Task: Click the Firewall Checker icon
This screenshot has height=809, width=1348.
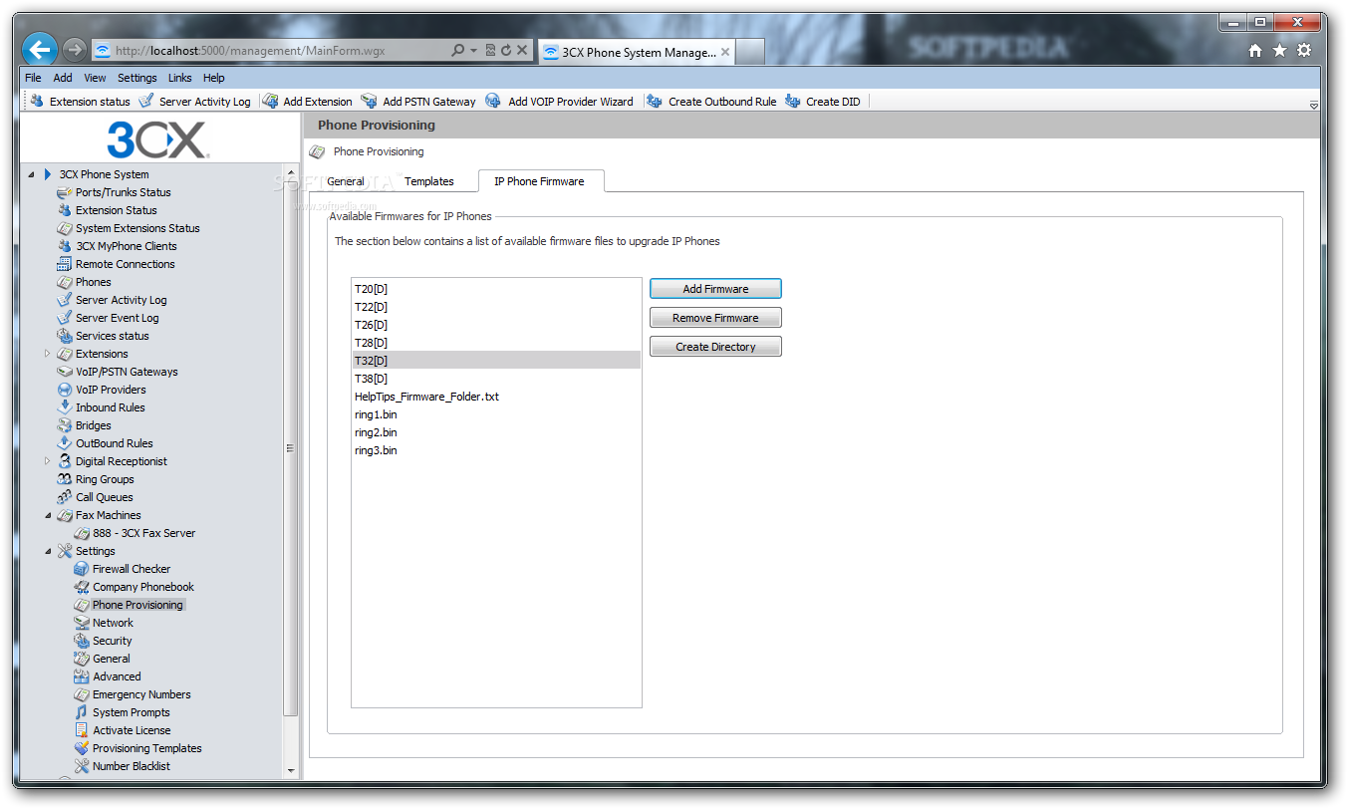Action: coord(82,569)
